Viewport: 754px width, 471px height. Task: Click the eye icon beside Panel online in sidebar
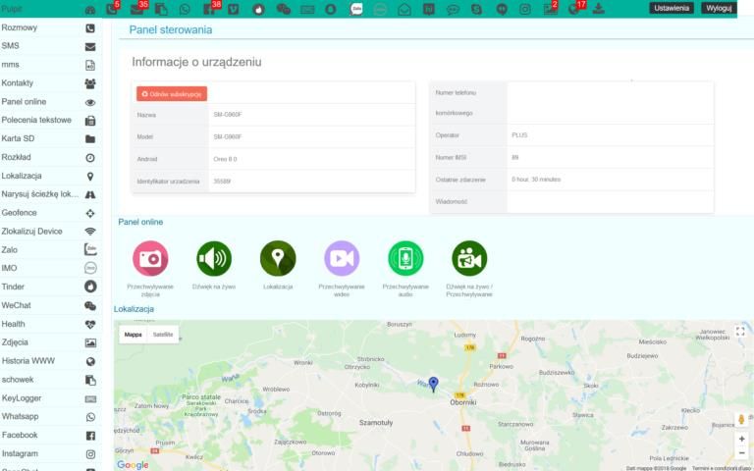[x=90, y=102]
